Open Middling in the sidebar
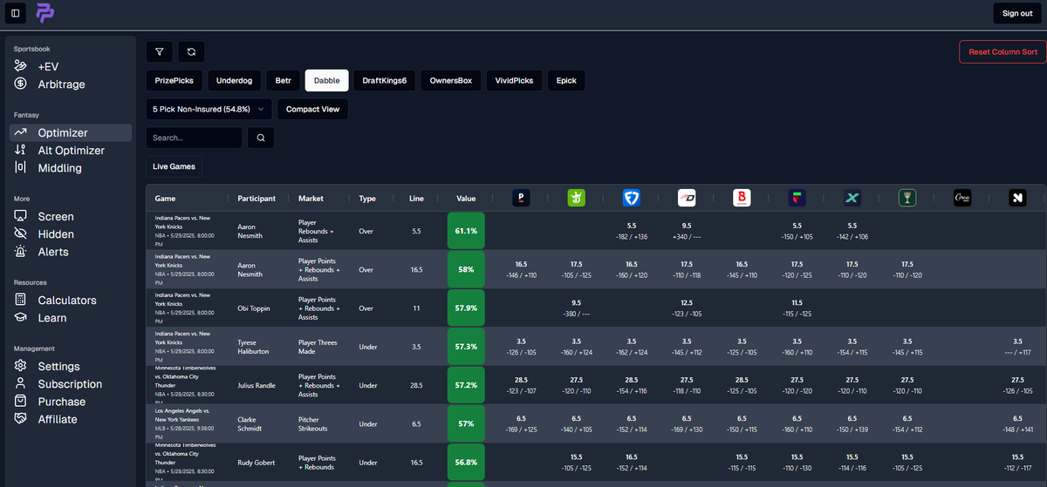Screen dimensions: 1047x487 coord(59,167)
